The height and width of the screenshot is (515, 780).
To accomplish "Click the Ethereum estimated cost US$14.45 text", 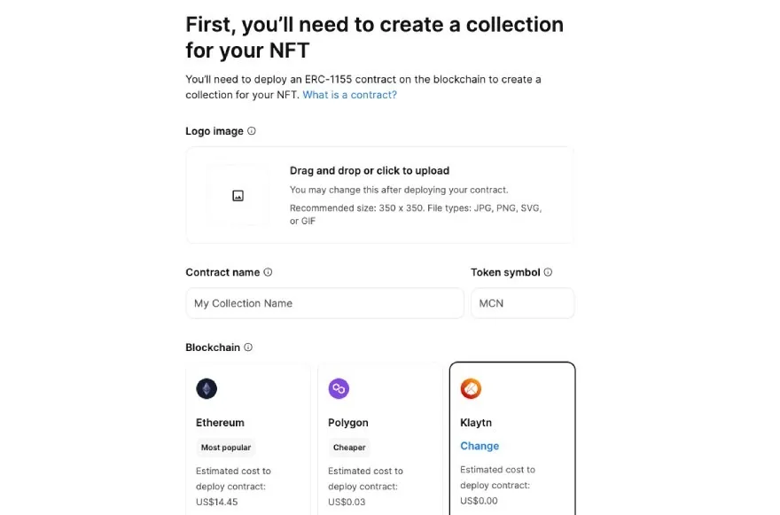I will click(217, 502).
